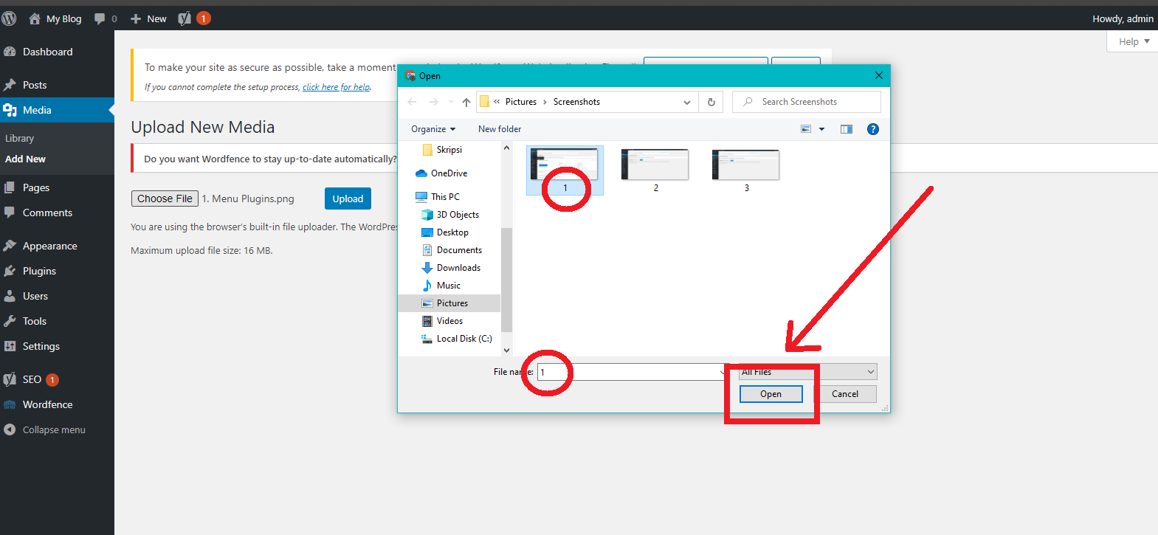This screenshot has width=1158, height=535.
Task: Open the Posts menu
Action: coord(35,85)
